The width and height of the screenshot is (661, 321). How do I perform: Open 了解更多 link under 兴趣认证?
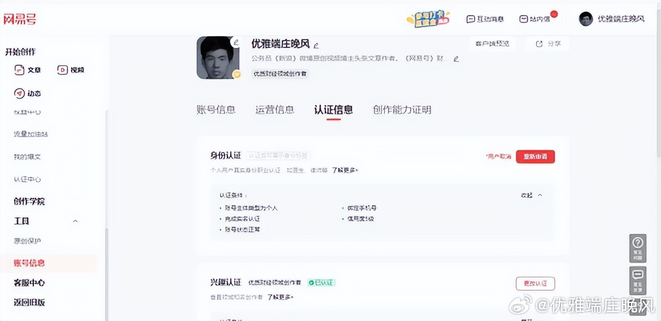click(x=280, y=297)
